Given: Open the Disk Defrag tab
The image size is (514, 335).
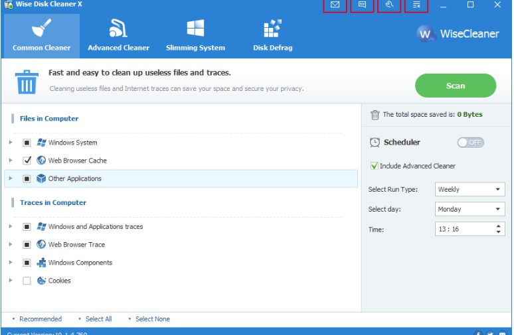Looking at the screenshot, I should click(x=273, y=36).
